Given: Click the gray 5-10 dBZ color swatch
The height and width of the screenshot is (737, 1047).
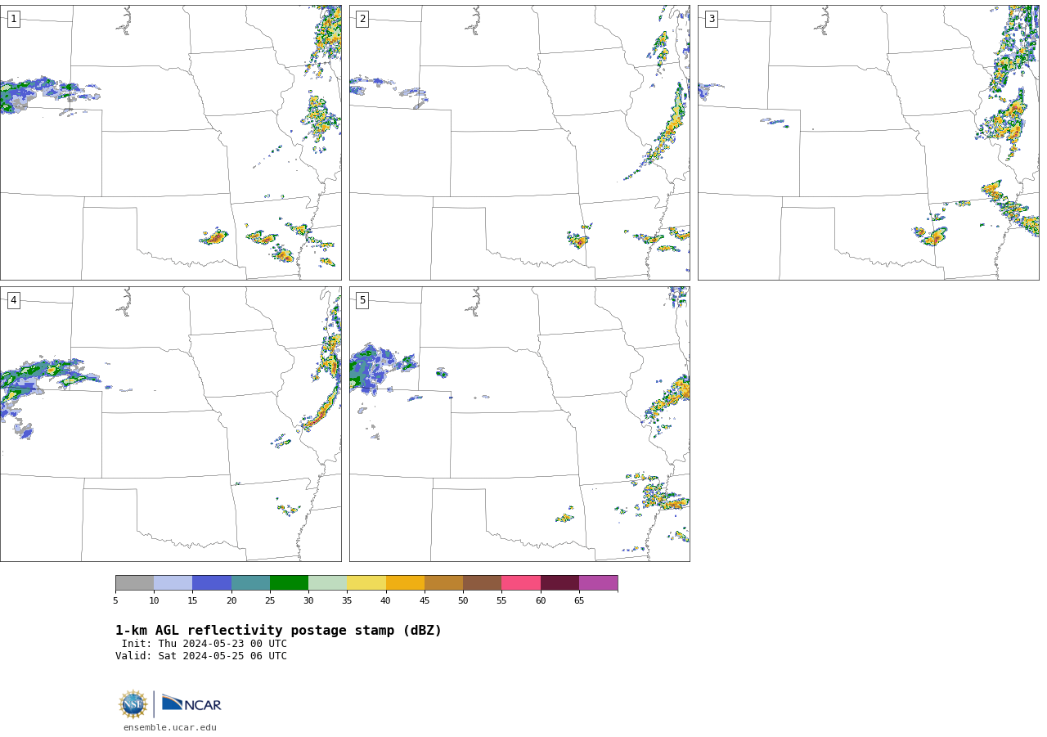Looking at the screenshot, I should point(134,582).
